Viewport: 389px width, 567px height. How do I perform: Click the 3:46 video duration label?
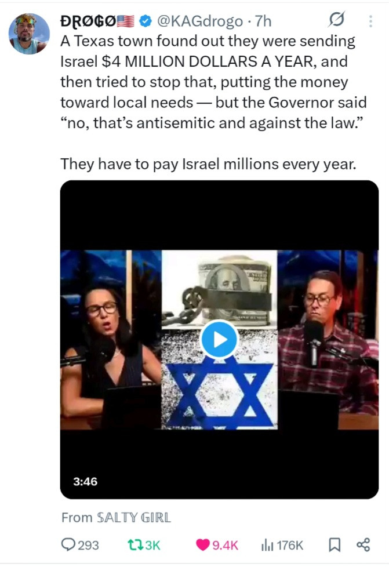(x=85, y=481)
